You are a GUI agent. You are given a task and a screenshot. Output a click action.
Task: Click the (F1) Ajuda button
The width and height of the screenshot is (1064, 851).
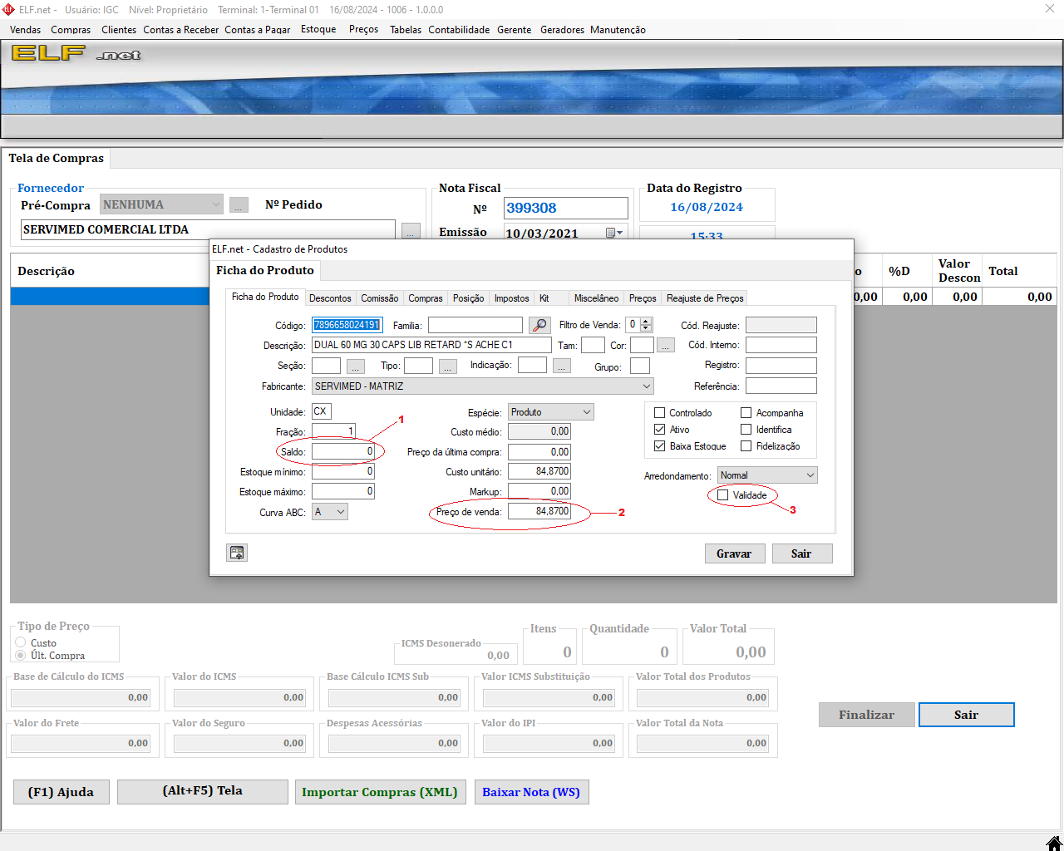coord(61,792)
